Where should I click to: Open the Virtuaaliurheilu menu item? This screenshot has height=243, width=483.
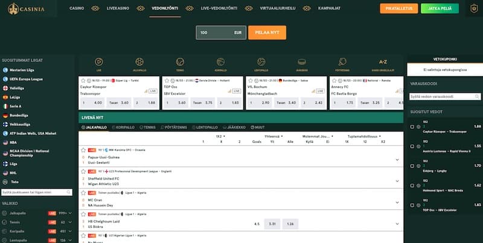(x=278, y=8)
